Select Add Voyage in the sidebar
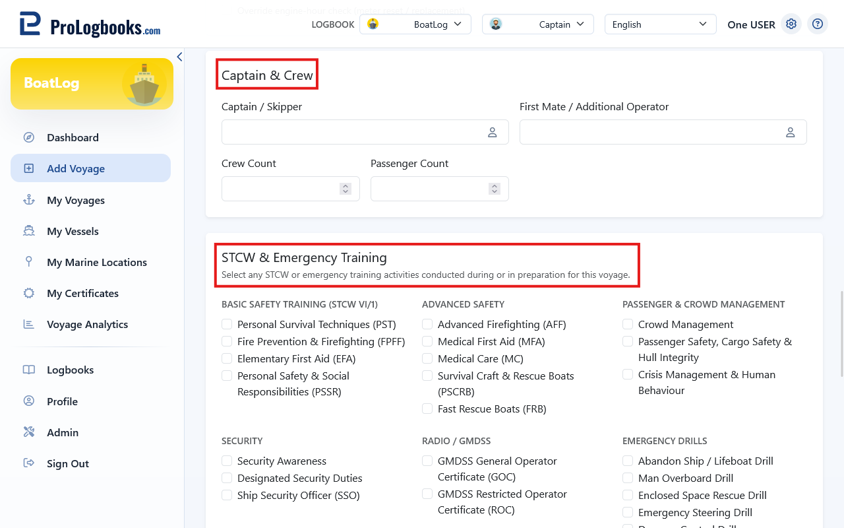The width and height of the screenshot is (844, 528). 90,168
